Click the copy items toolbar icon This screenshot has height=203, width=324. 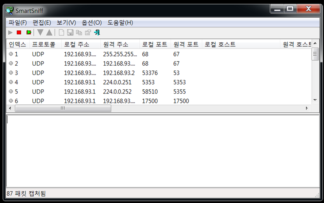[x=79, y=32]
